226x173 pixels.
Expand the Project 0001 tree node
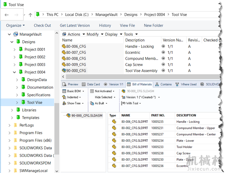tap(15, 50)
